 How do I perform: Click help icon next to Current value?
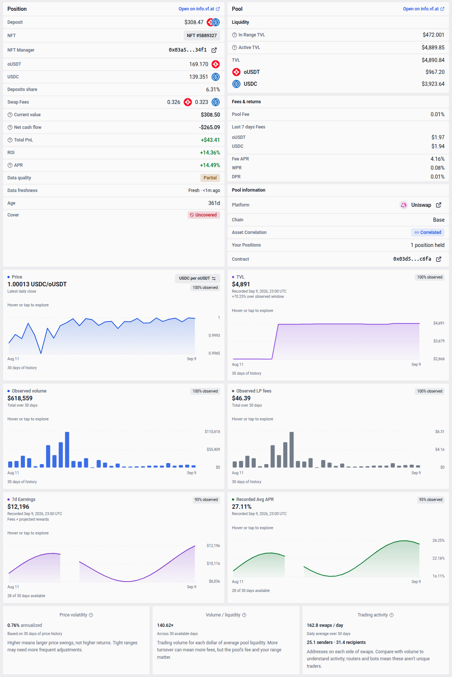10,115
